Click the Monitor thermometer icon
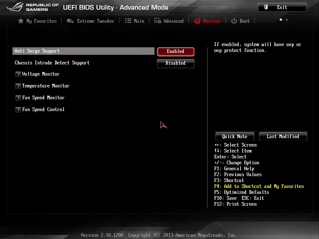 click(x=197, y=21)
